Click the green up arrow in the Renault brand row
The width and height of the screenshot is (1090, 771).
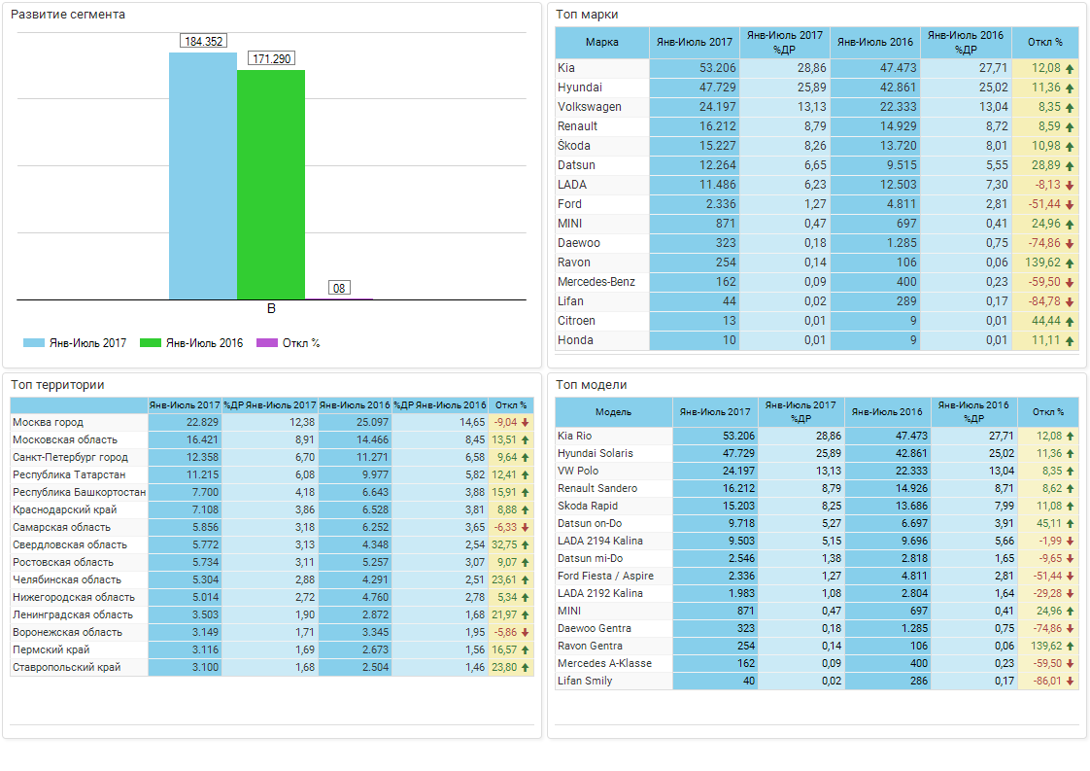coord(1070,127)
